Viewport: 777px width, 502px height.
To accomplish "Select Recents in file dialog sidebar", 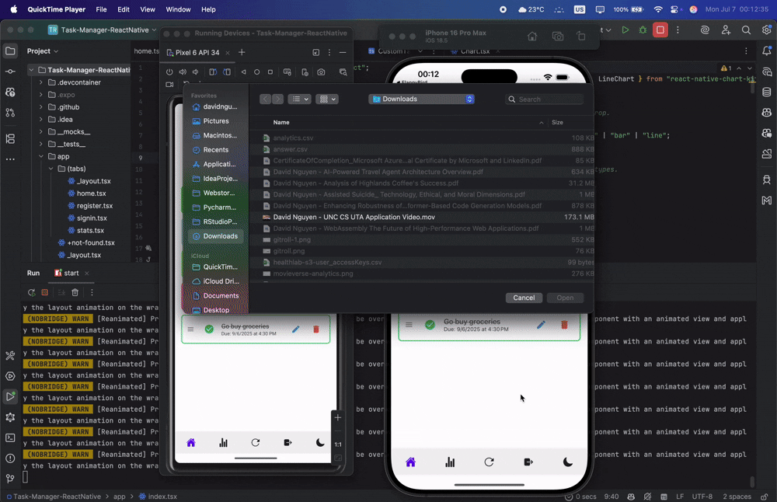I will coord(215,150).
